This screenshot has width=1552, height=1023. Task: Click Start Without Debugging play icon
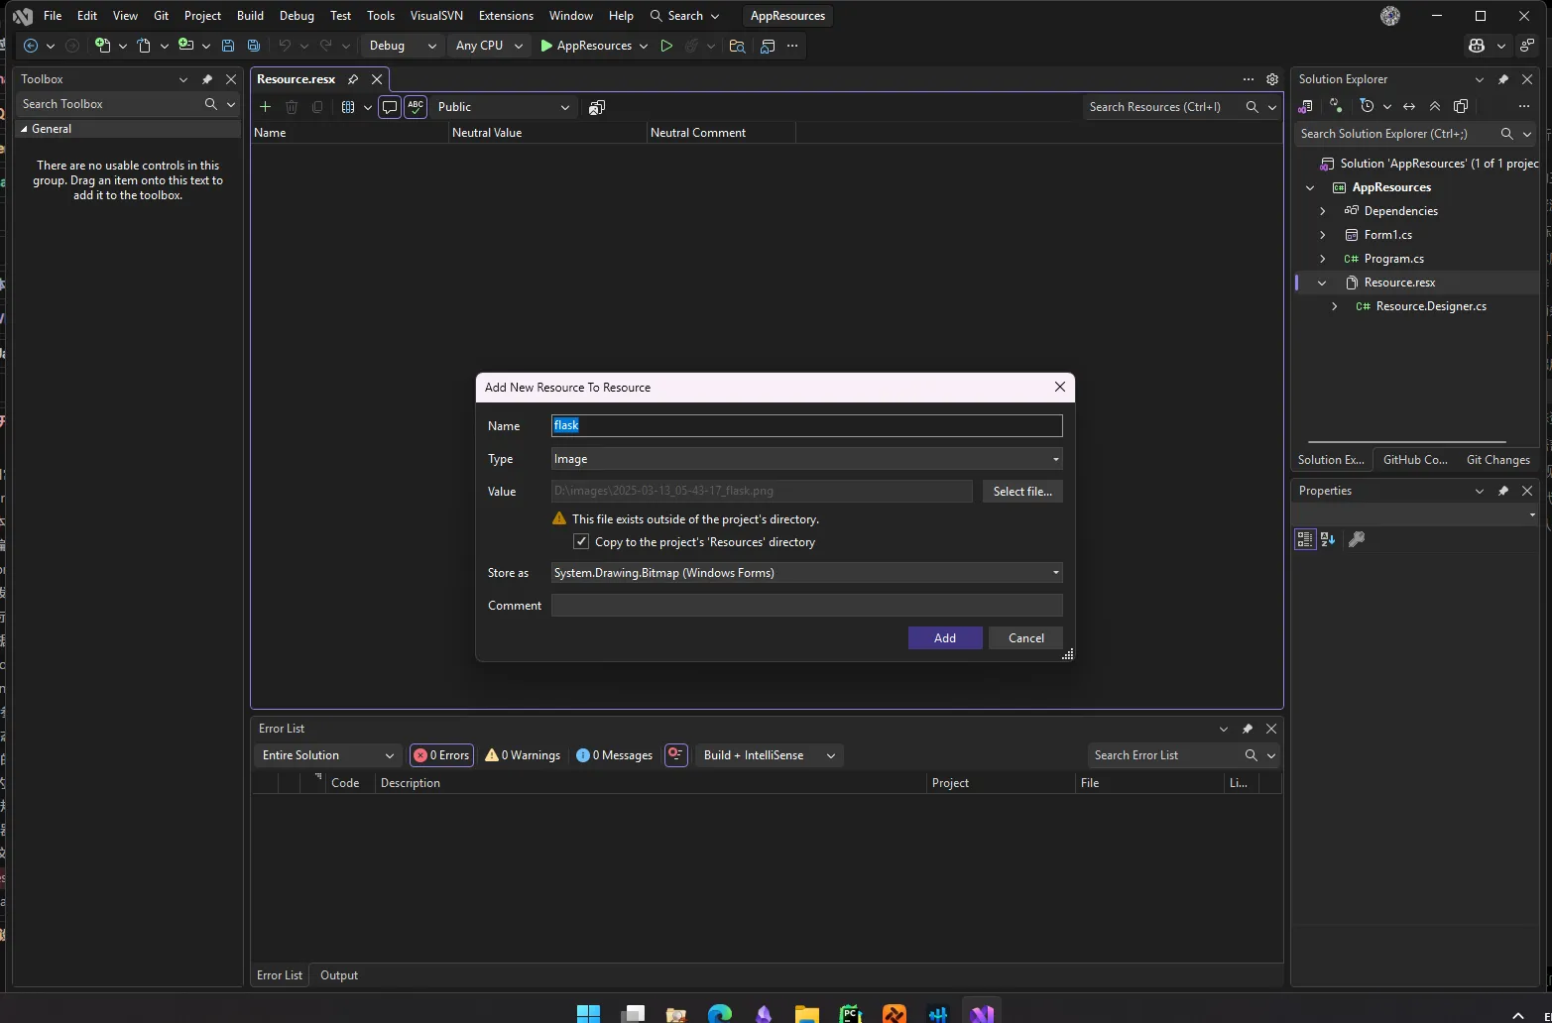[x=666, y=46]
